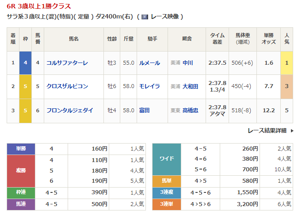
Task: Open trainer 中川 page
Action: tap(187, 63)
